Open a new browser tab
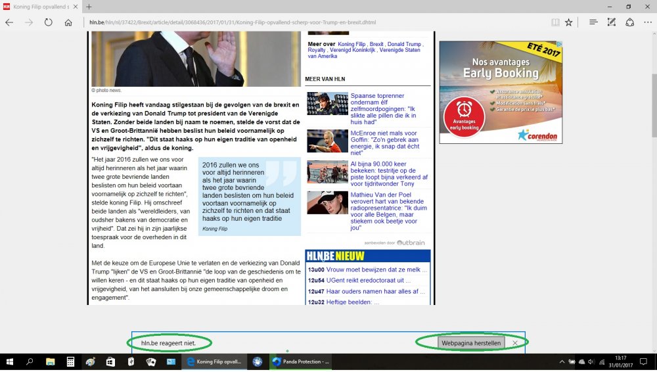 tap(89, 7)
